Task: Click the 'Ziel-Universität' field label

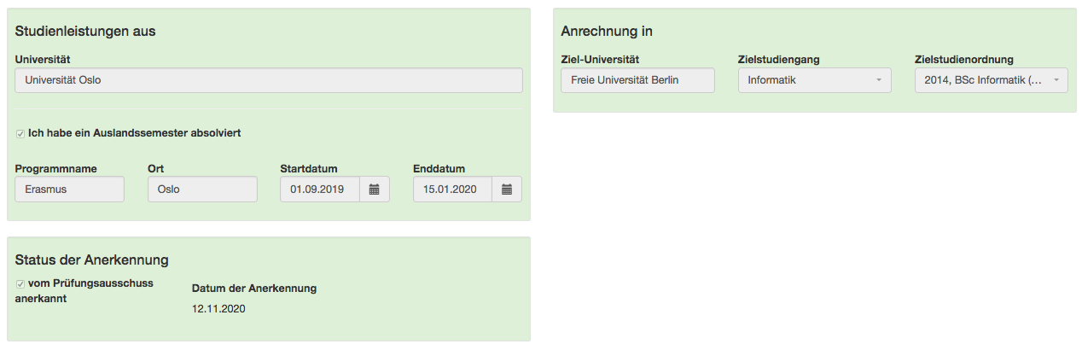Action: coord(600,59)
